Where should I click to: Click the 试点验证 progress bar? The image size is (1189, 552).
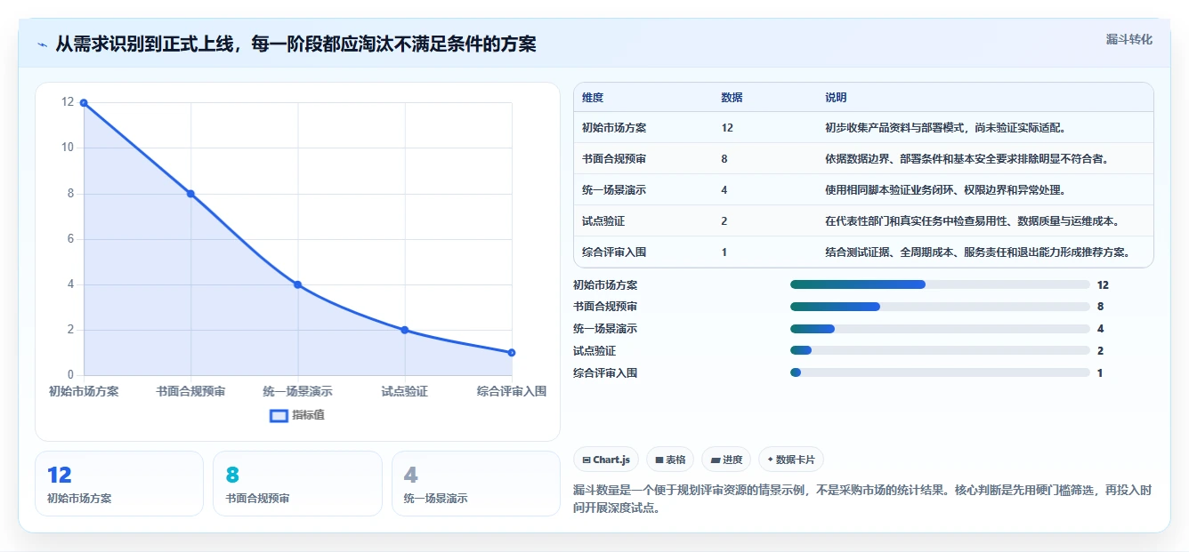point(940,351)
